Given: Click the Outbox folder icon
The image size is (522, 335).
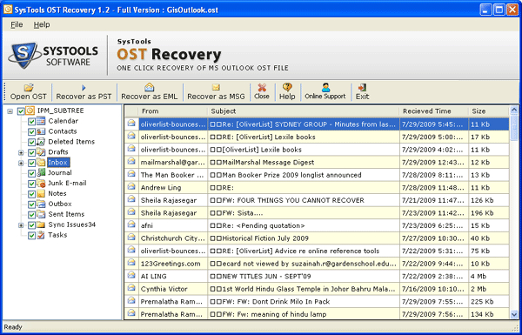Looking at the screenshot, I should click(41, 204).
